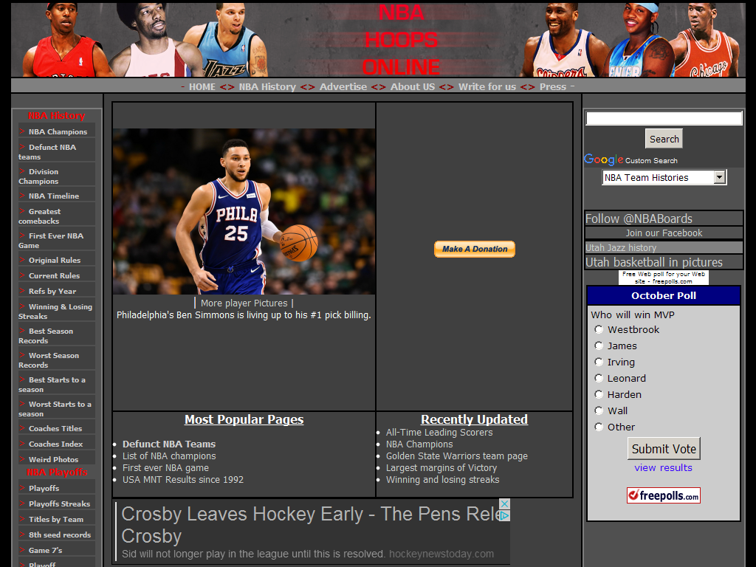Select Westbrook in the MVP poll
This screenshot has height=567, width=756.
(599, 329)
